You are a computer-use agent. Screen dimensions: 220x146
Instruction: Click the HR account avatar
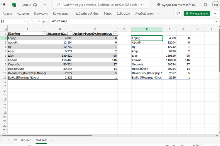point(215,5)
